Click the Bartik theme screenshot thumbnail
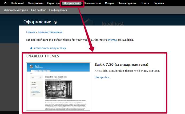 point(58,86)
